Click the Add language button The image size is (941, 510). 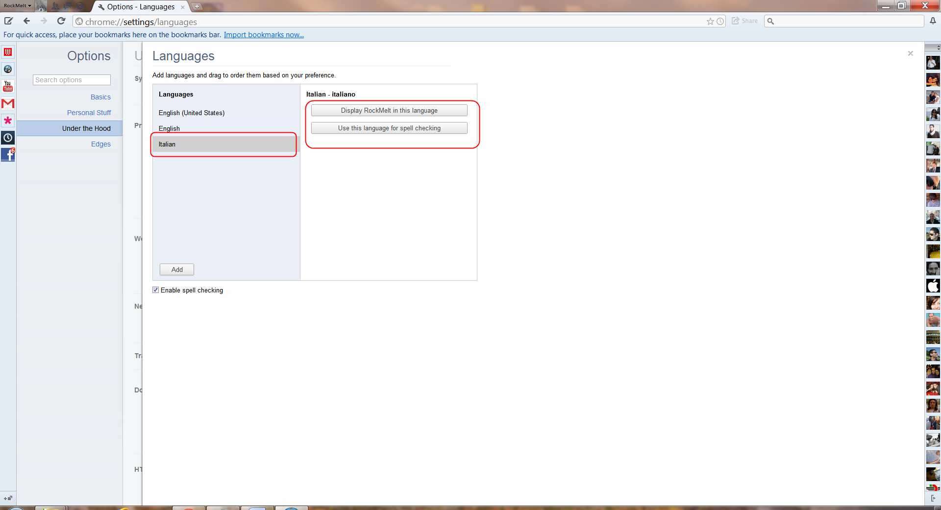tap(177, 269)
